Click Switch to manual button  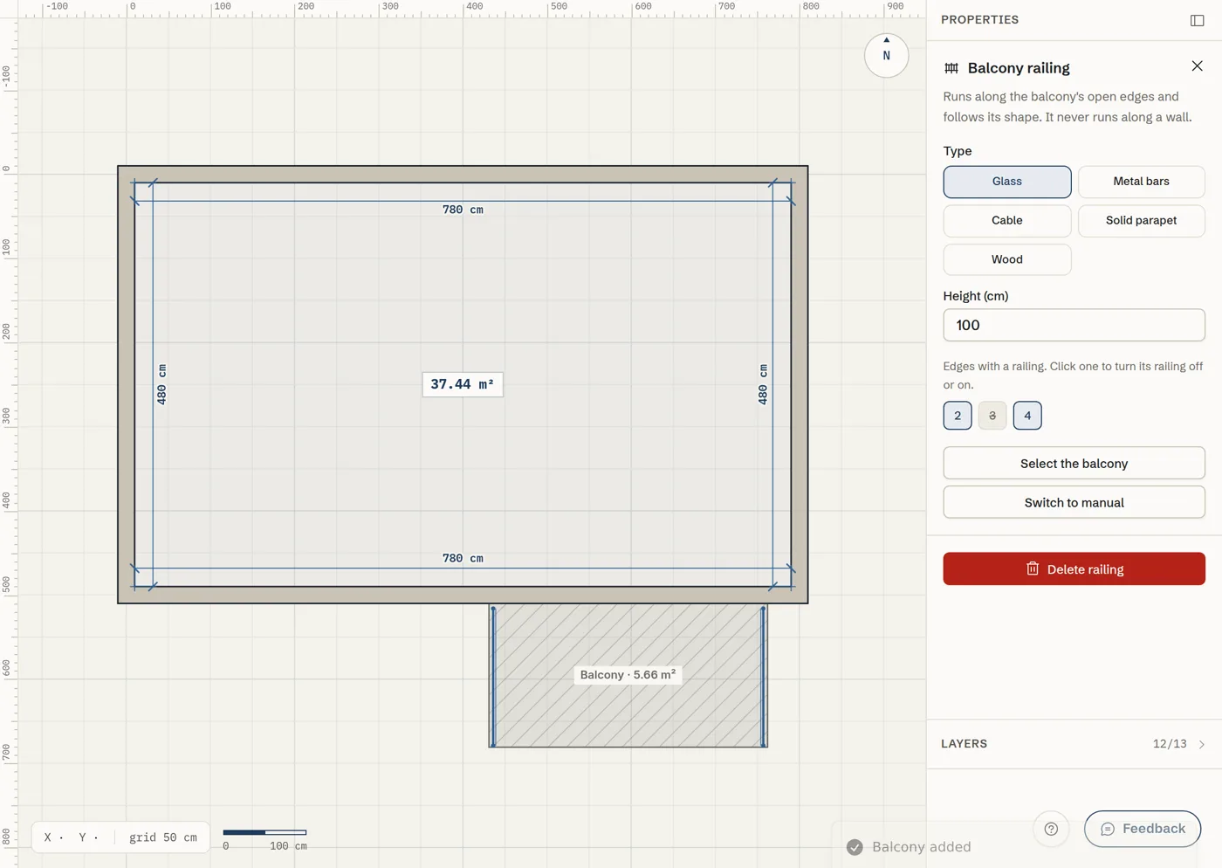coord(1074,503)
